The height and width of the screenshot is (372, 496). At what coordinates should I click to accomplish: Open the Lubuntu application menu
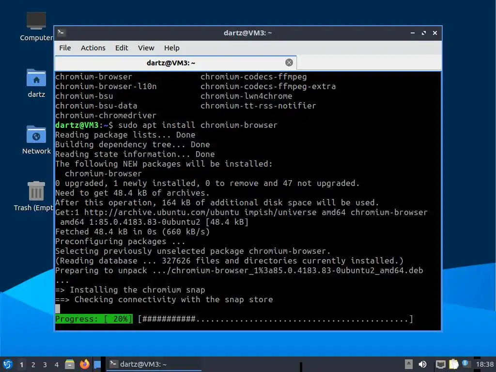click(8, 364)
